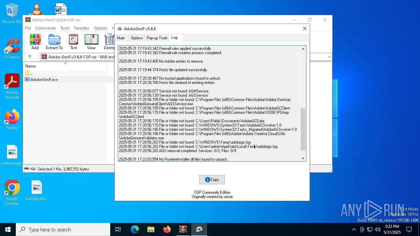Click the WinRAR status bar key icon
Screen dimensions: 420x236
tap(33, 169)
